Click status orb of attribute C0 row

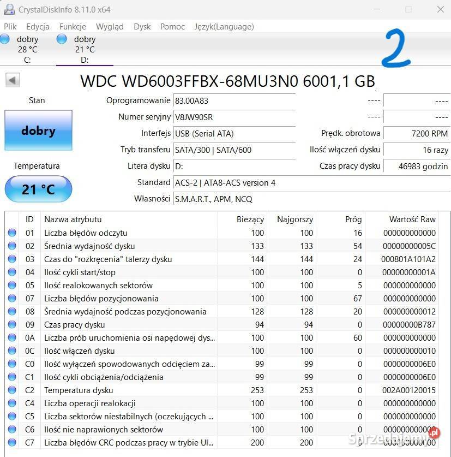click(x=12, y=364)
